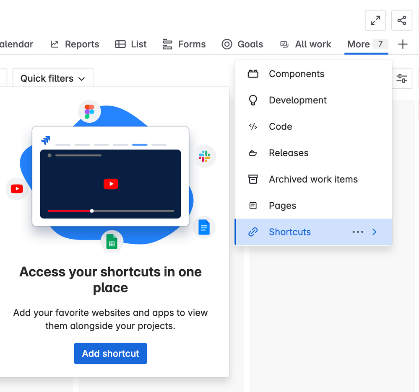Click the Releases ship icon
This screenshot has width=419, height=392.
(253, 153)
